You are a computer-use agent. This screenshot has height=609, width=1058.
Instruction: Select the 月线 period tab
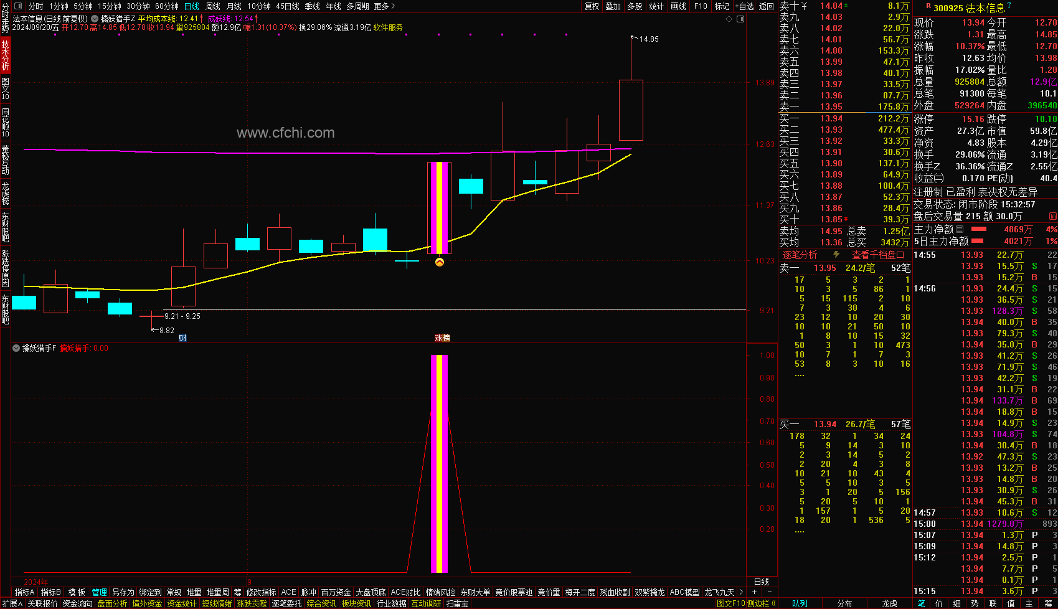[x=234, y=6]
